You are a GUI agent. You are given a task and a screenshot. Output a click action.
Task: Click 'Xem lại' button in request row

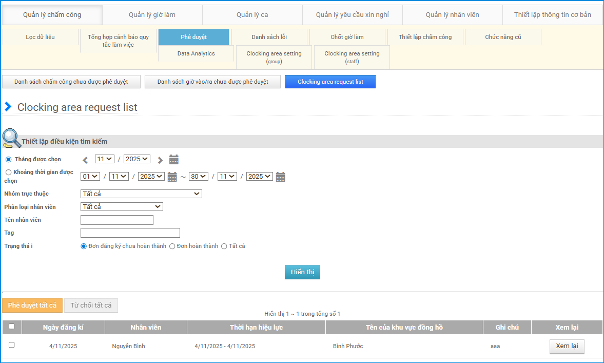click(x=567, y=346)
